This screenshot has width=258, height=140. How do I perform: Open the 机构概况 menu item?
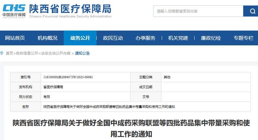click(x=47, y=38)
